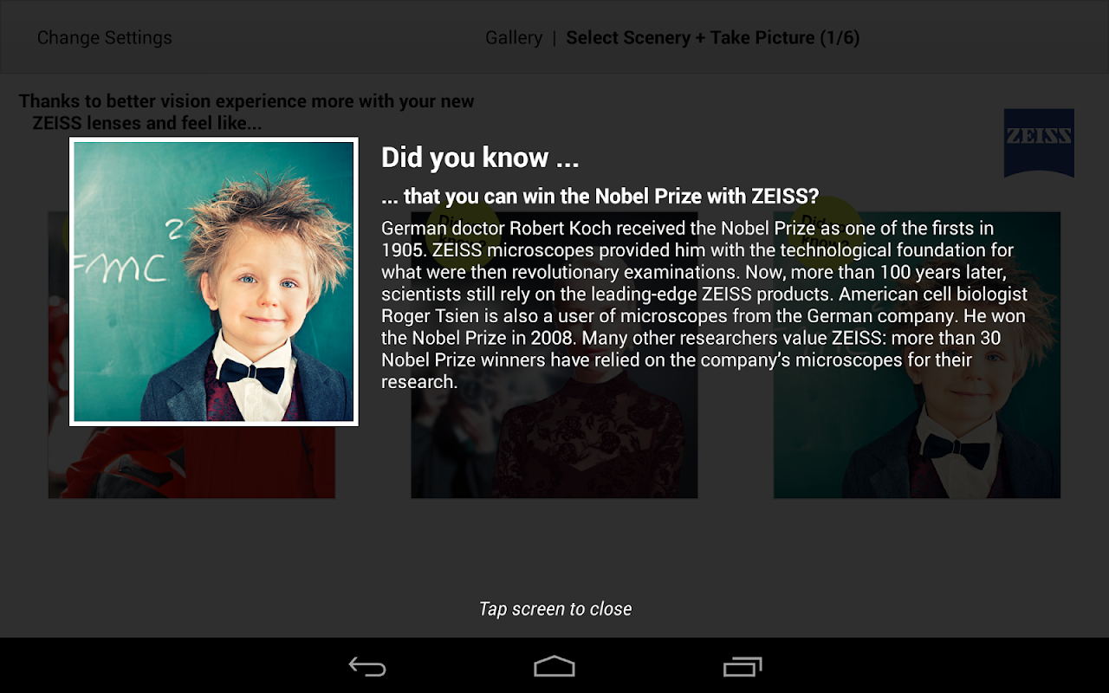
Task: Tap the Android home button
Action: 554,666
